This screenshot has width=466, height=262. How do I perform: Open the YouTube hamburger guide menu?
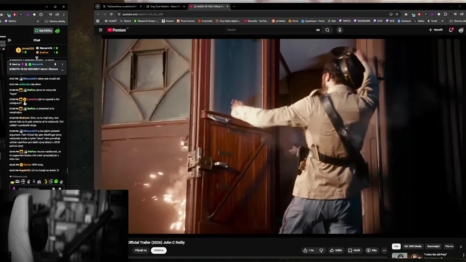click(x=100, y=30)
